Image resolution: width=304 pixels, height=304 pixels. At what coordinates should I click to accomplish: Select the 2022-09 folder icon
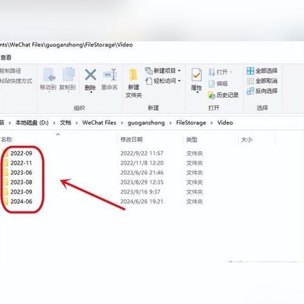pos(6,153)
